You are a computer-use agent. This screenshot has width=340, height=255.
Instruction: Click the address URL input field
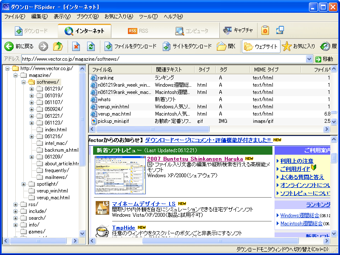pos(164,59)
